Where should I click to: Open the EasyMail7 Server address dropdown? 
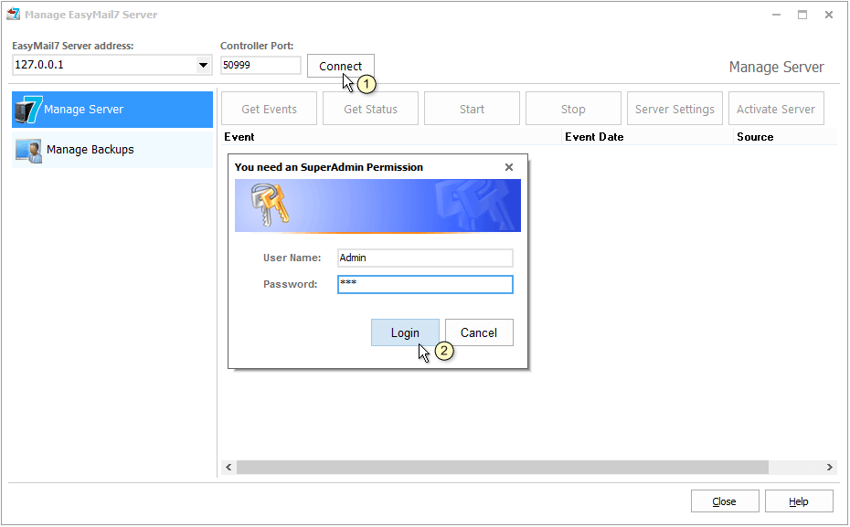pyautogui.click(x=203, y=65)
